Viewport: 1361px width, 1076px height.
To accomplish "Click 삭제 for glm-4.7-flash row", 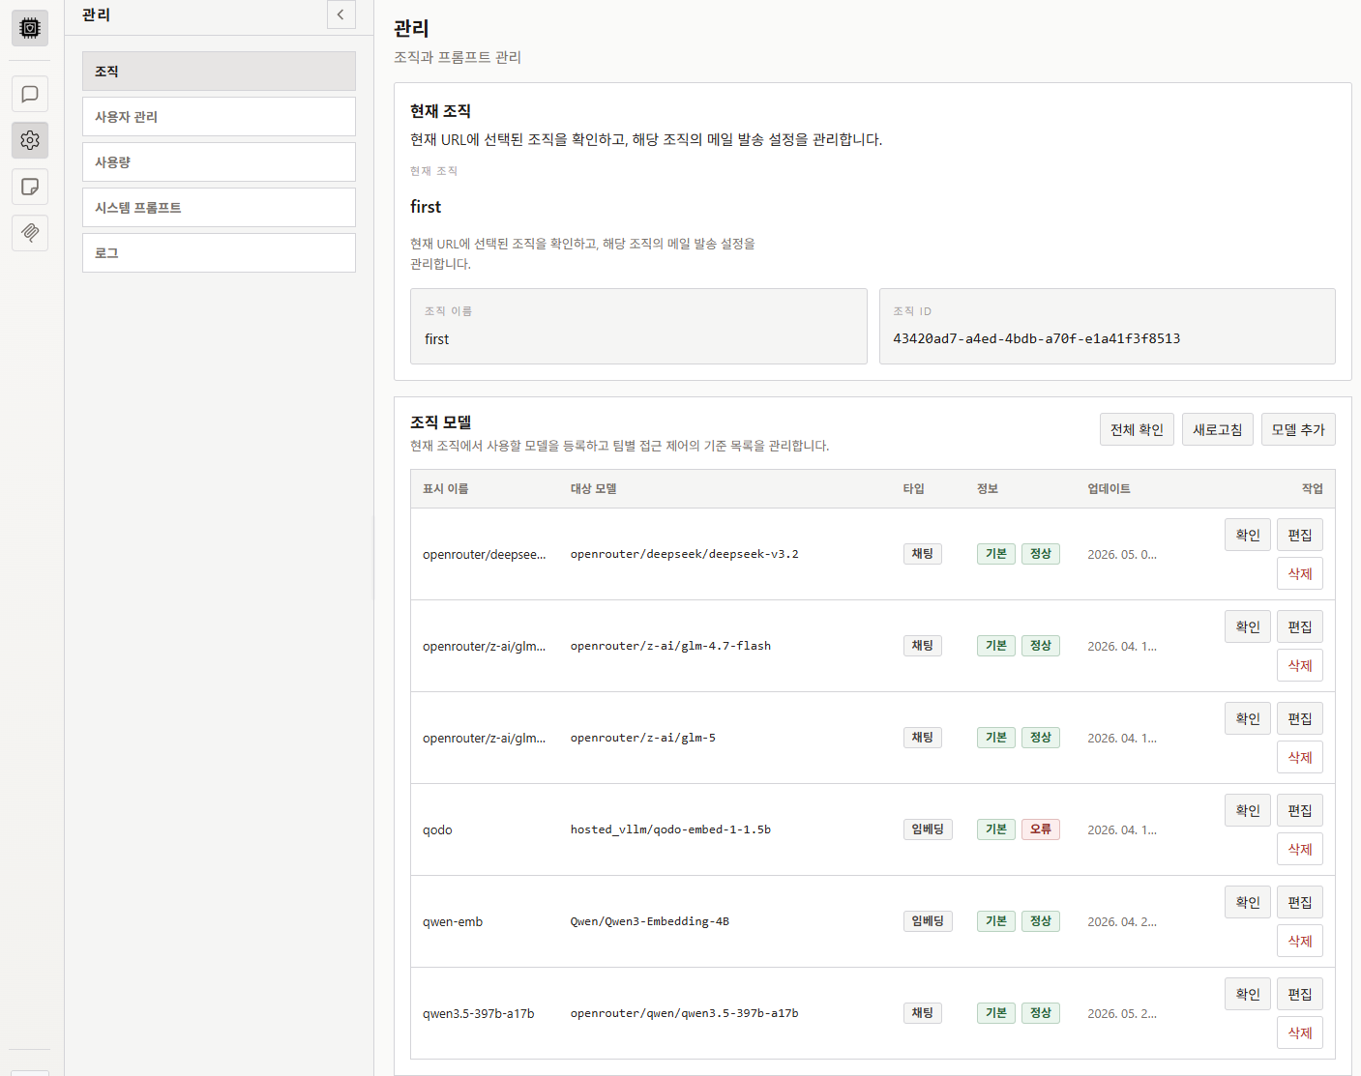I will [1300, 665].
